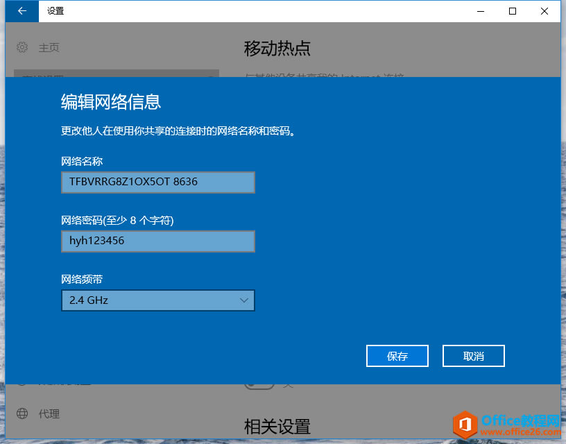
Task: Click the 网络密码 input field
Action: [x=158, y=241]
